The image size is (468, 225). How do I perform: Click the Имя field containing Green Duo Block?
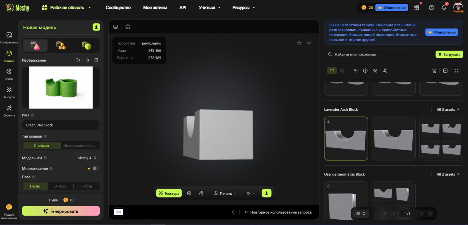(61, 125)
